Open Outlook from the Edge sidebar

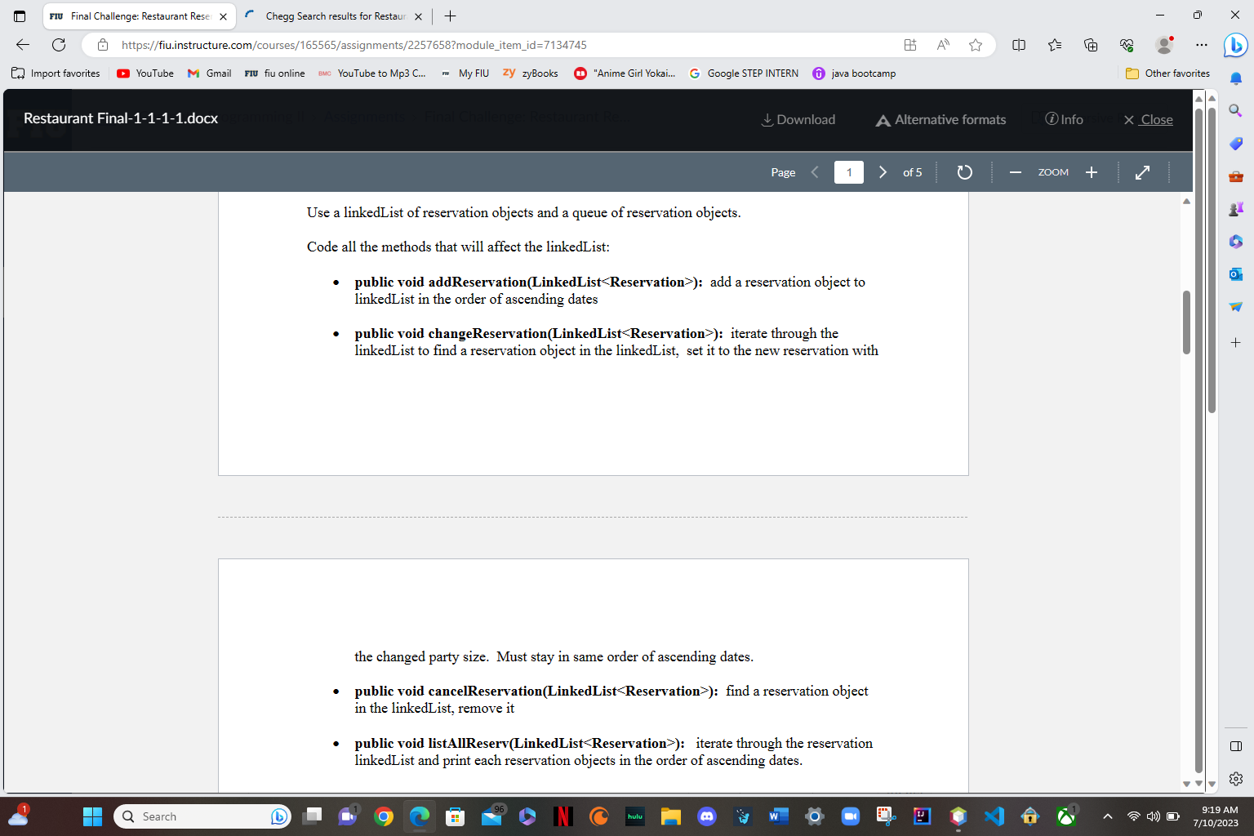1235,274
